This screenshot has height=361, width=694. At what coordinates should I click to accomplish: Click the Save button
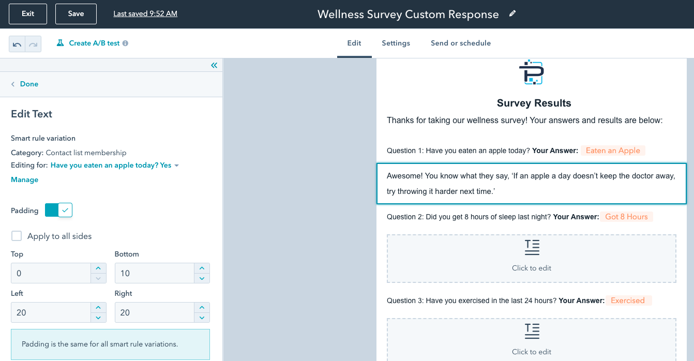(76, 14)
